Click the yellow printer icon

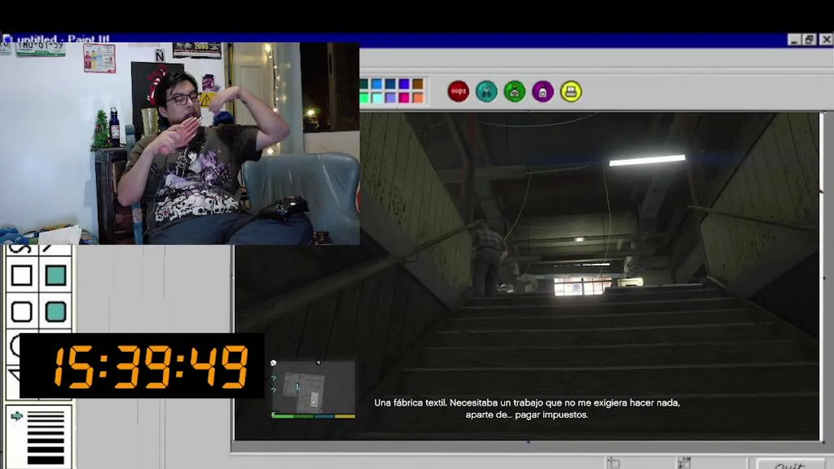tap(571, 92)
